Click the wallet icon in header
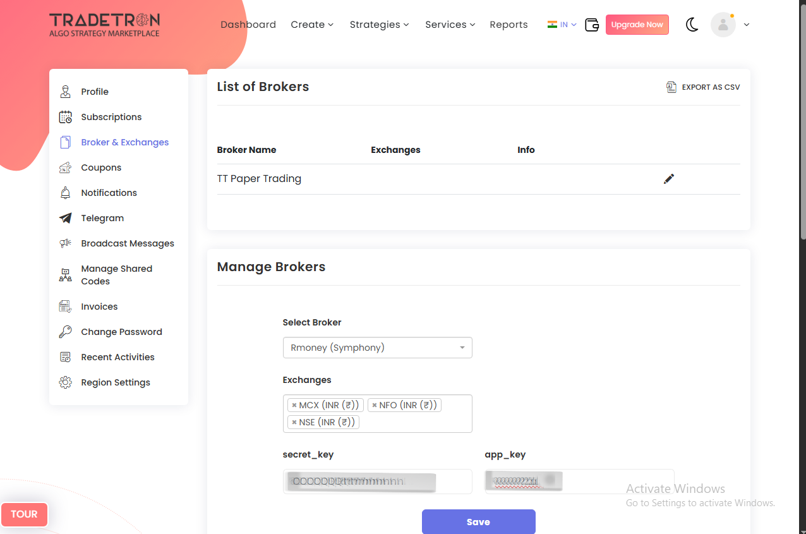The image size is (806, 534). point(592,25)
